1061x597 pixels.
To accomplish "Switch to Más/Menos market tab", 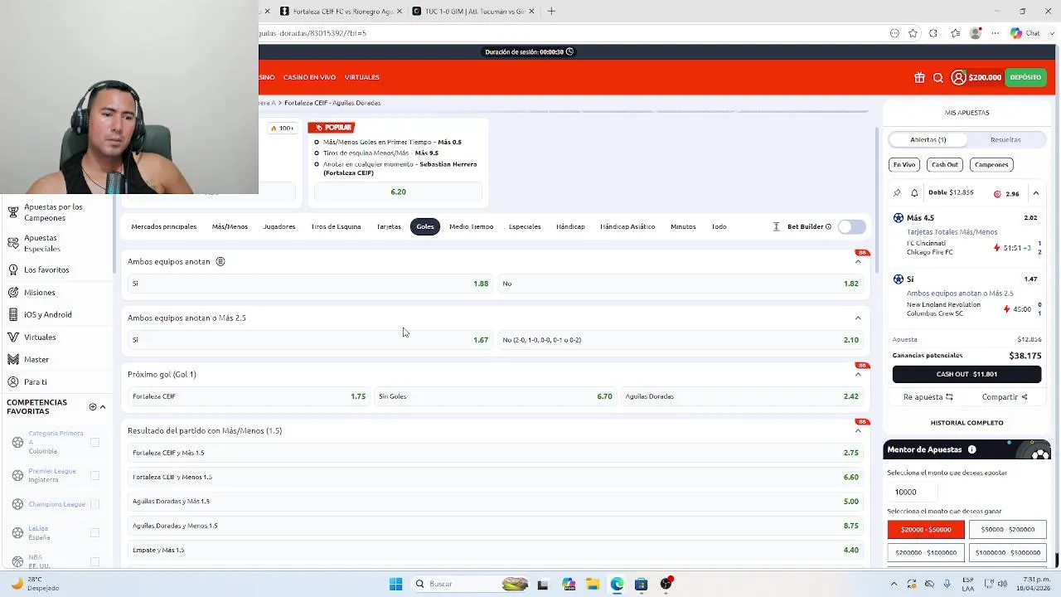I will click(x=230, y=226).
